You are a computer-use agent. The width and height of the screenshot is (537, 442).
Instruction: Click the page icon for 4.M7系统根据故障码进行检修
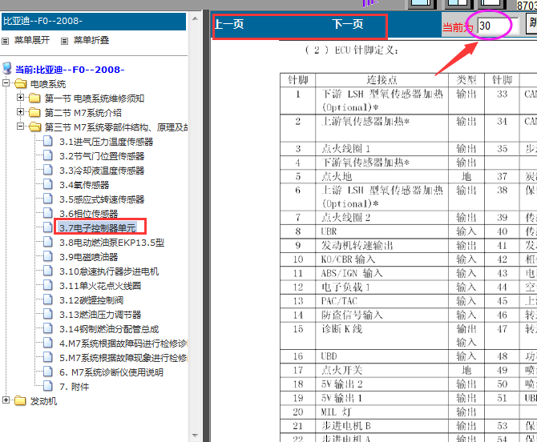click(x=48, y=343)
